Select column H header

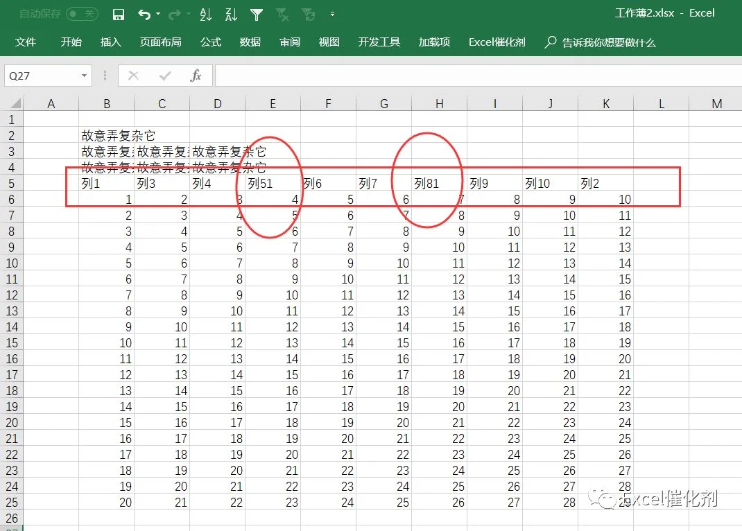tap(439, 103)
